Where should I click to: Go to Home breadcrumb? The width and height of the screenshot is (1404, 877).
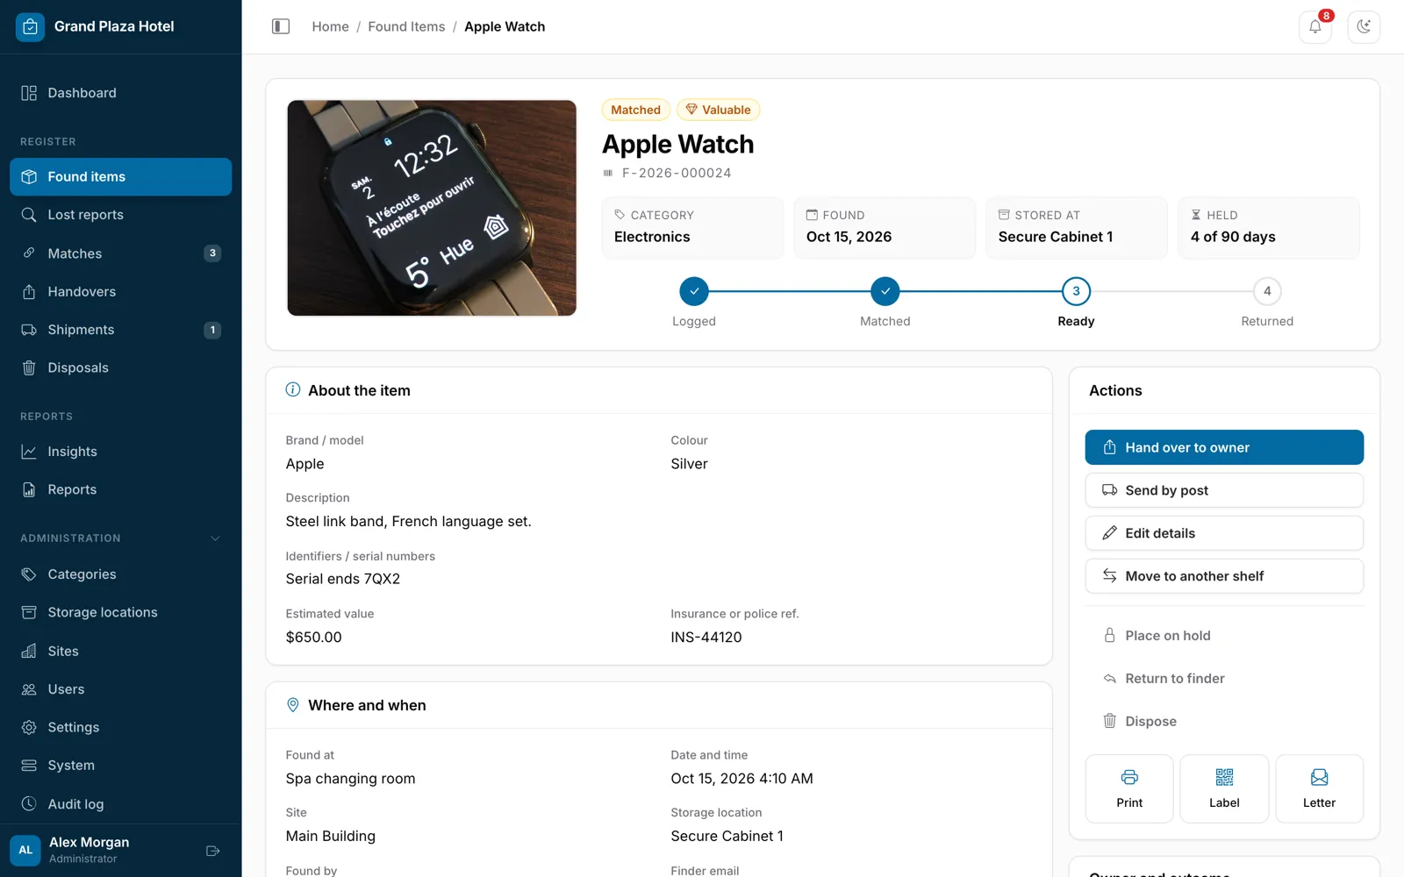[x=330, y=26]
